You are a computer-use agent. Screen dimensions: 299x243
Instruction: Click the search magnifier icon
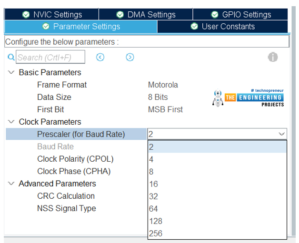(x=11, y=57)
